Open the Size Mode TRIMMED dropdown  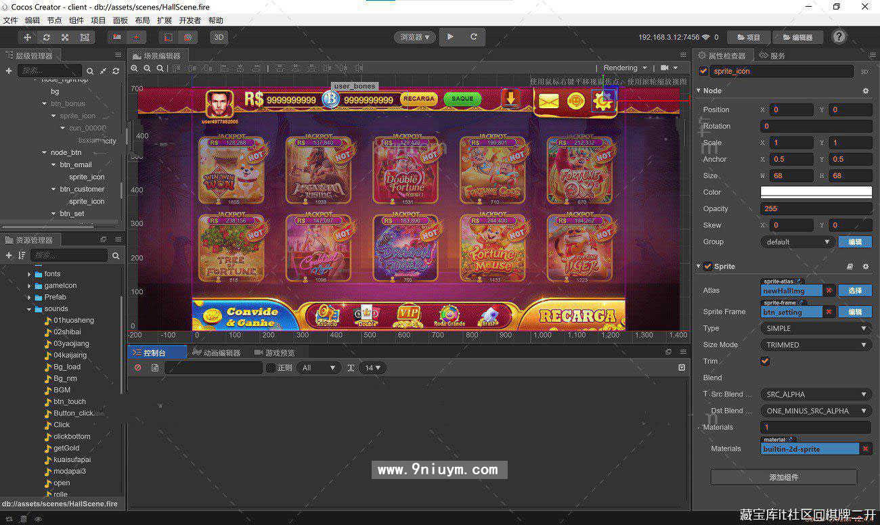tap(816, 345)
